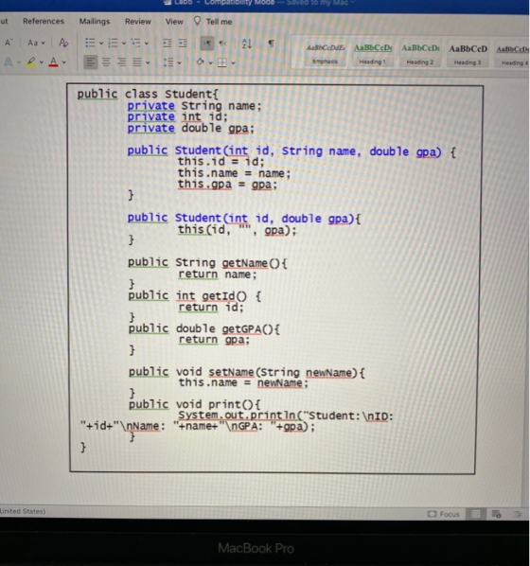Apply the Heading 2 style

[x=420, y=53]
